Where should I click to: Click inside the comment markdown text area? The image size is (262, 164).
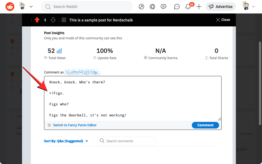click(x=132, y=99)
